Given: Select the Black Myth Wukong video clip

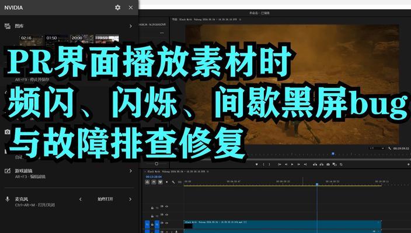Looking at the screenshot, I should (x=283, y=224).
